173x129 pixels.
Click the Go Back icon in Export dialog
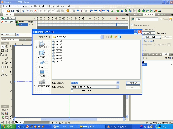tap(107, 37)
